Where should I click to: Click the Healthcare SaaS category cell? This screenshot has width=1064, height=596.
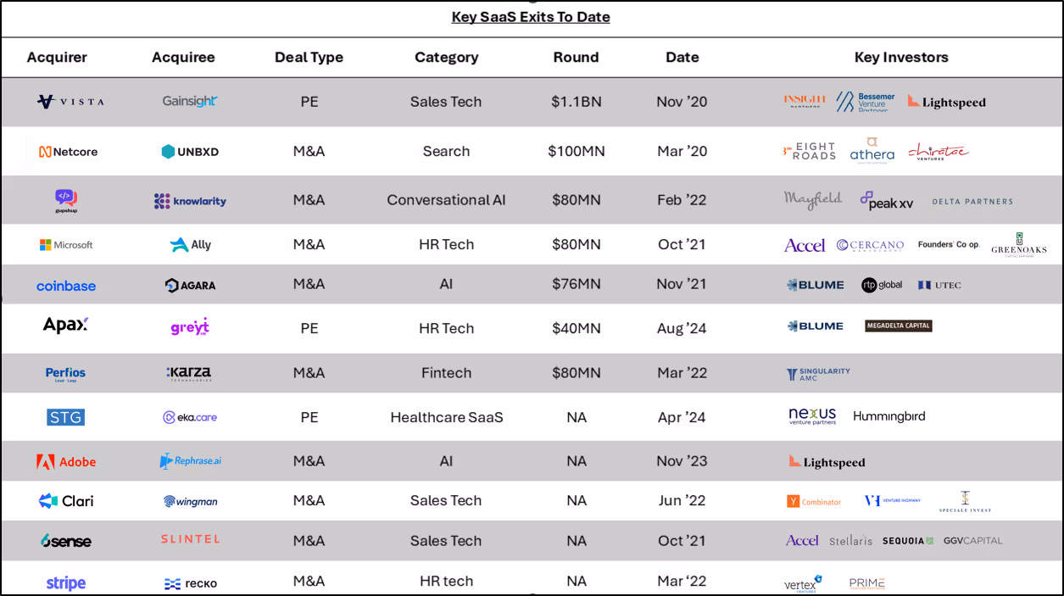(447, 417)
